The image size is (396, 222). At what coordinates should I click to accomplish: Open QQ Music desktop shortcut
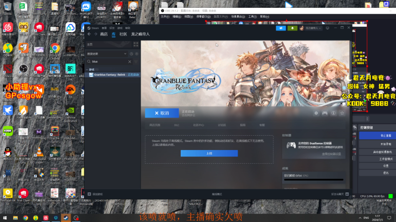pyautogui.click(x=8, y=50)
